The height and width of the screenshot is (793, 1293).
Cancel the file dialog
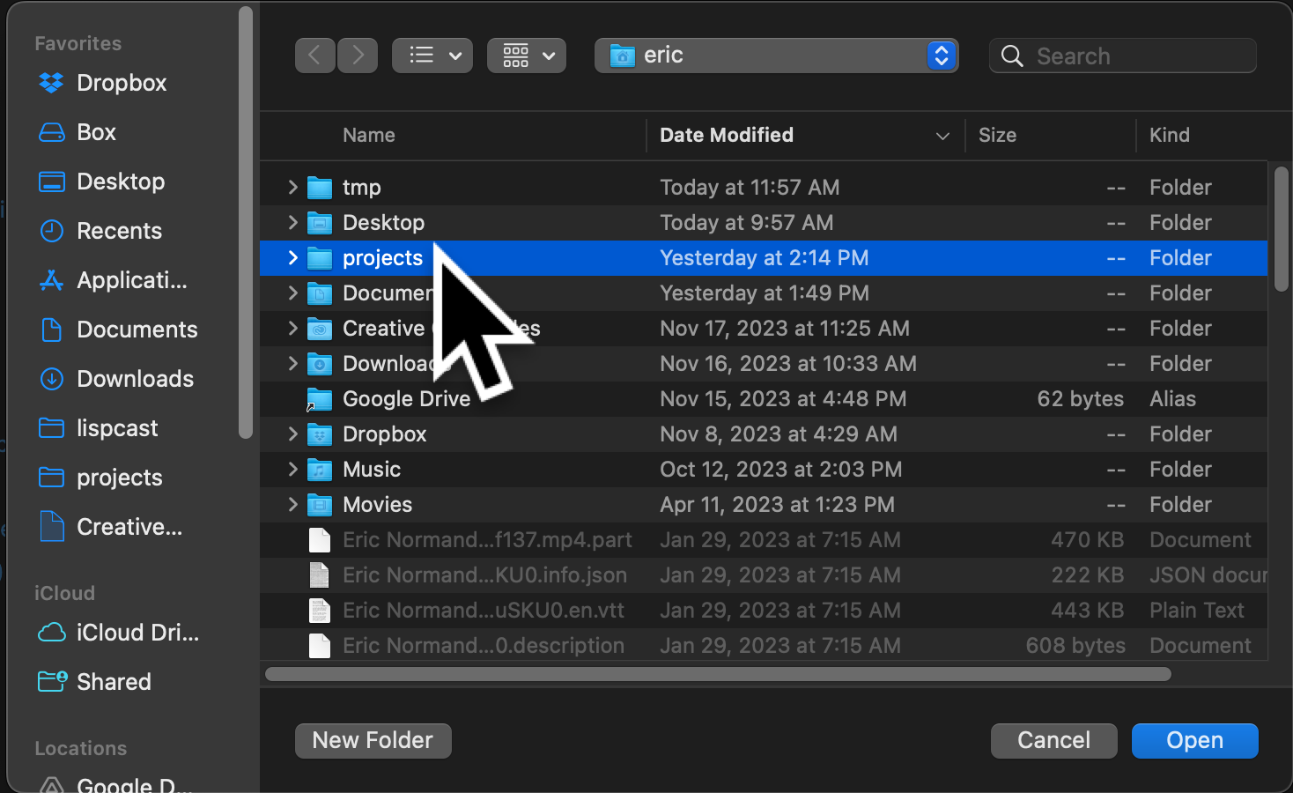click(x=1053, y=740)
